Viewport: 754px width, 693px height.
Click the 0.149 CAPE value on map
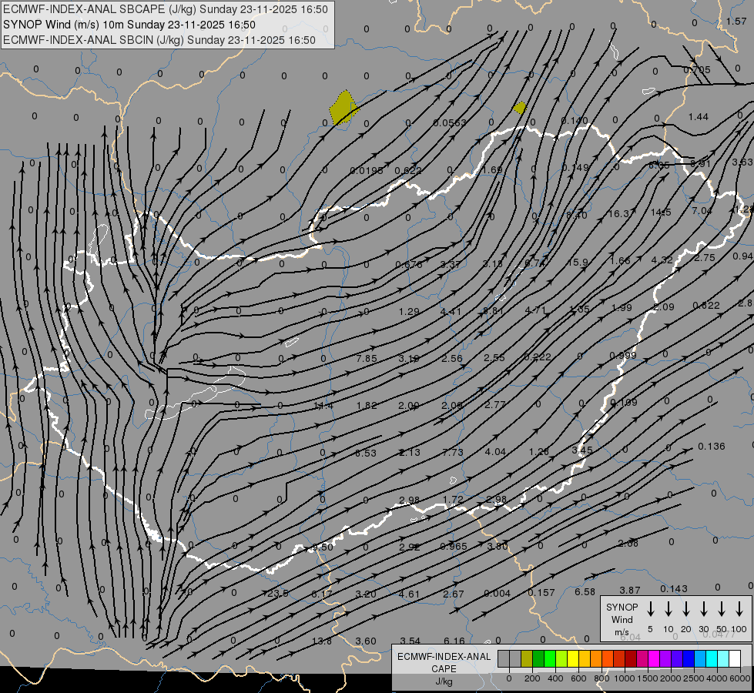click(575, 167)
